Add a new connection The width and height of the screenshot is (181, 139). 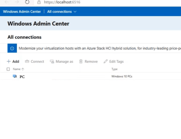(13, 61)
